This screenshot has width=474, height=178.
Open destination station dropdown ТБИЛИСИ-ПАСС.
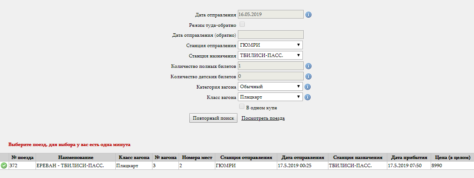coord(270,55)
